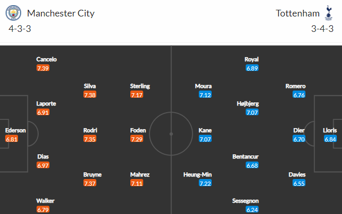Open Ederson's player name
Viewport: 342px width, 214px height.
point(15,130)
